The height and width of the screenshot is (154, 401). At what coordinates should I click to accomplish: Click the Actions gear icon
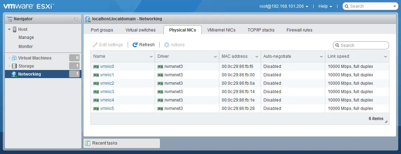167,45
